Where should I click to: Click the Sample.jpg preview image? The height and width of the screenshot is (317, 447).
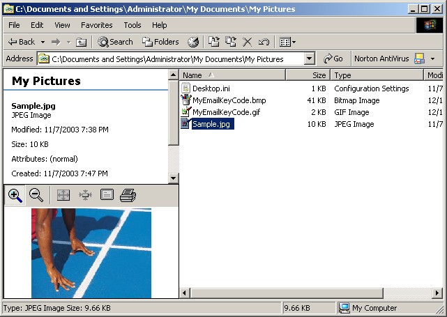click(x=91, y=253)
